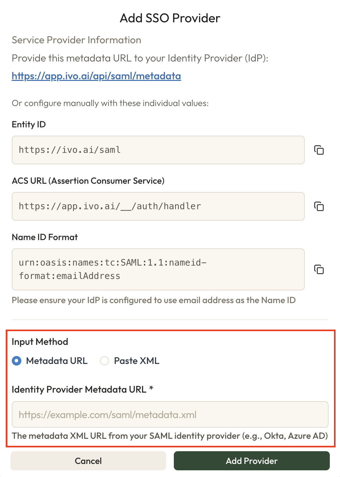The width and height of the screenshot is (340, 477).
Task: Click the Service Provider Information heading
Action: (x=76, y=40)
